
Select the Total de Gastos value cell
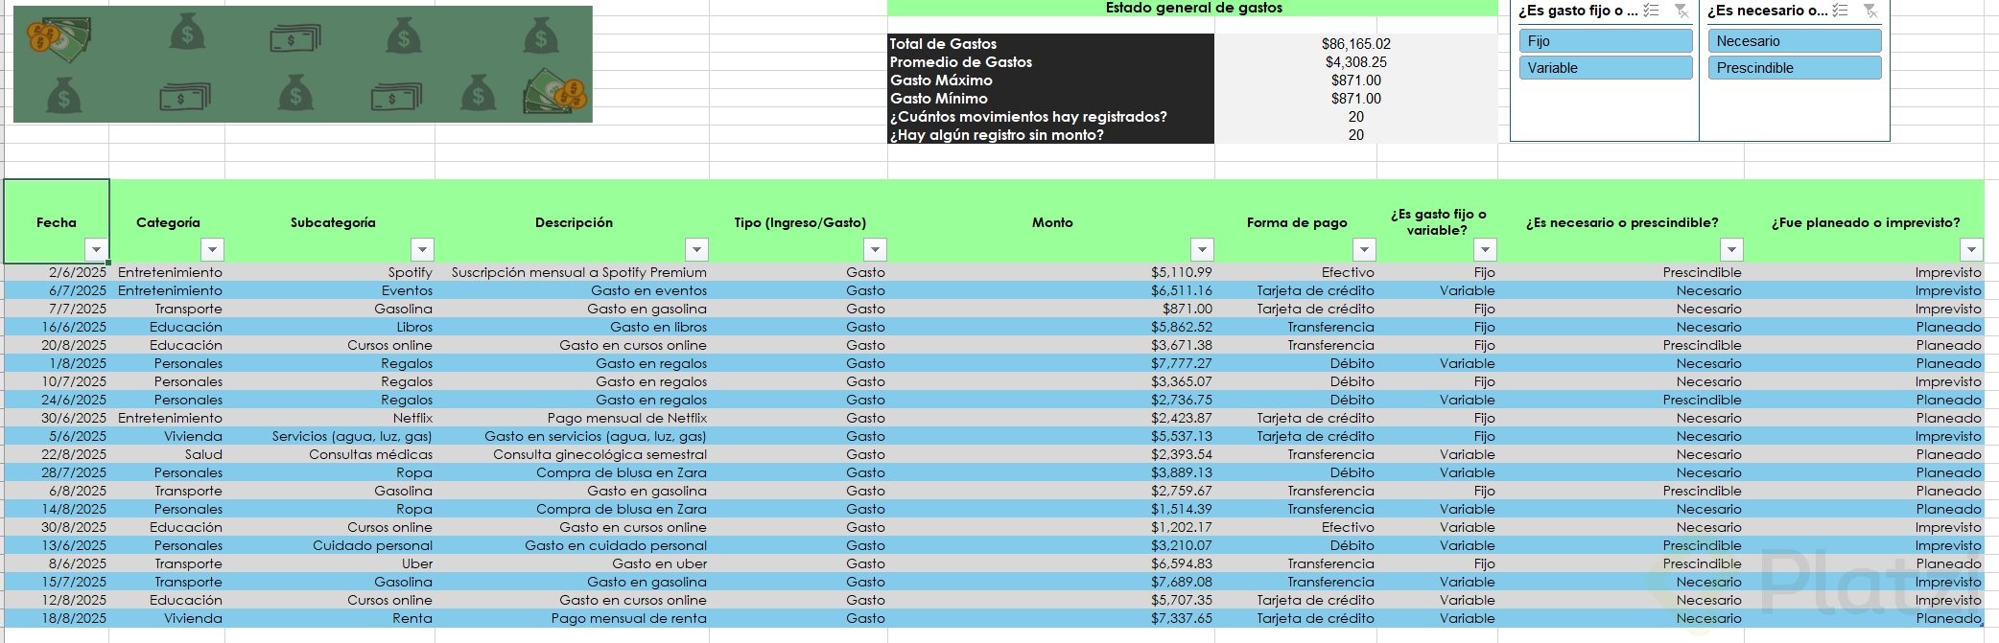(1354, 44)
